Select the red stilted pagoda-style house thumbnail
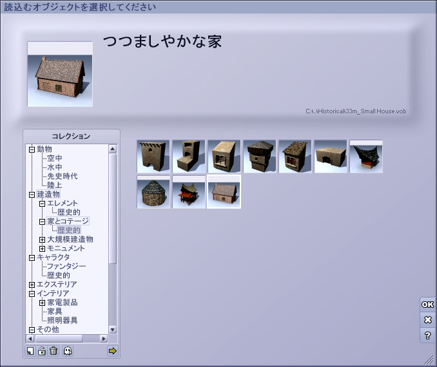The image size is (437, 367). tap(189, 192)
